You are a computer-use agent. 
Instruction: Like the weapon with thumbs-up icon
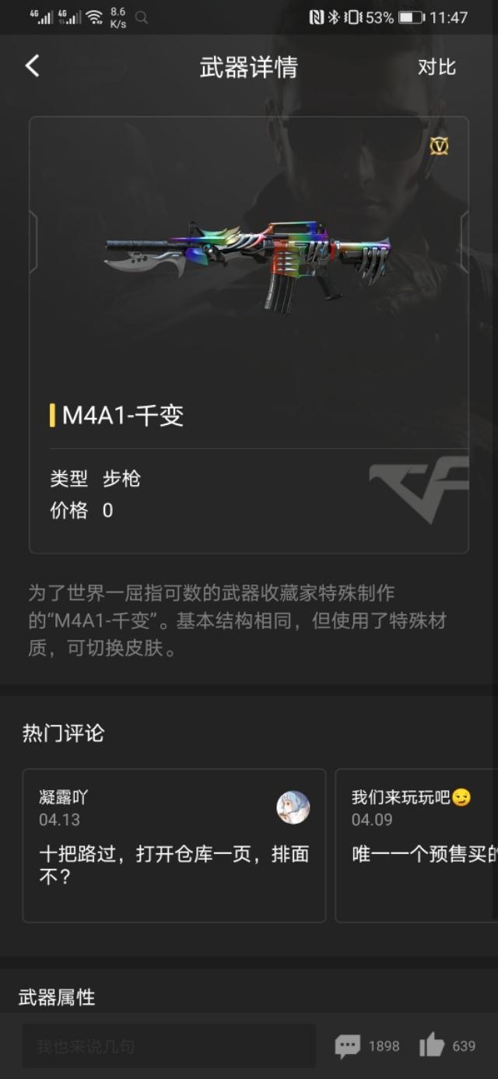(x=432, y=1046)
